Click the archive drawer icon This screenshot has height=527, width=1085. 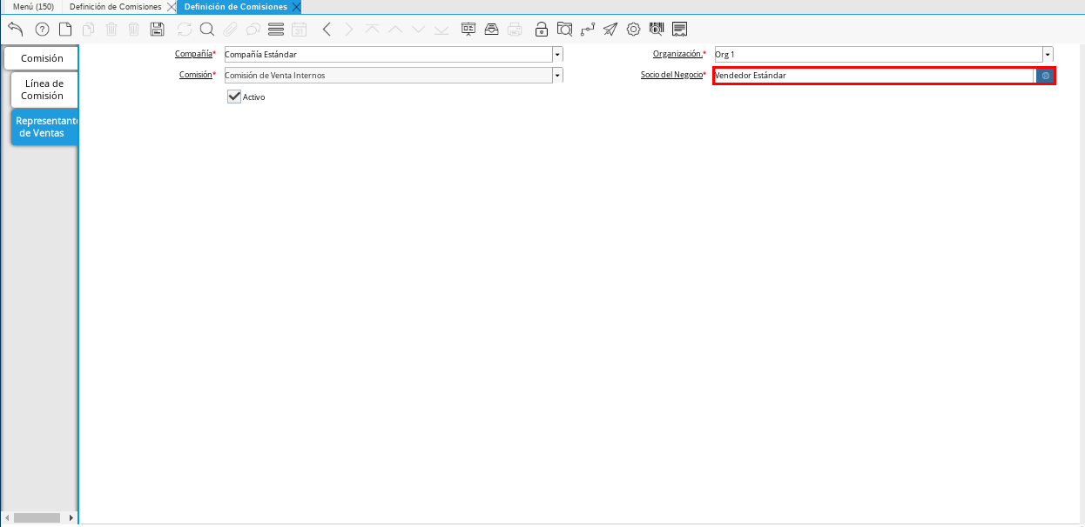point(492,29)
